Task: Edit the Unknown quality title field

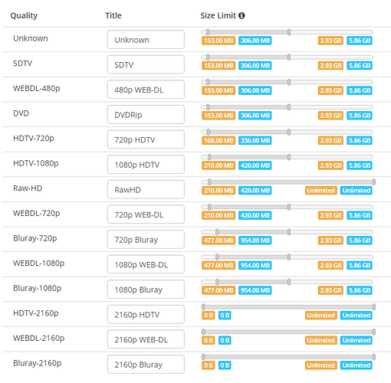Action: pyautogui.click(x=146, y=40)
